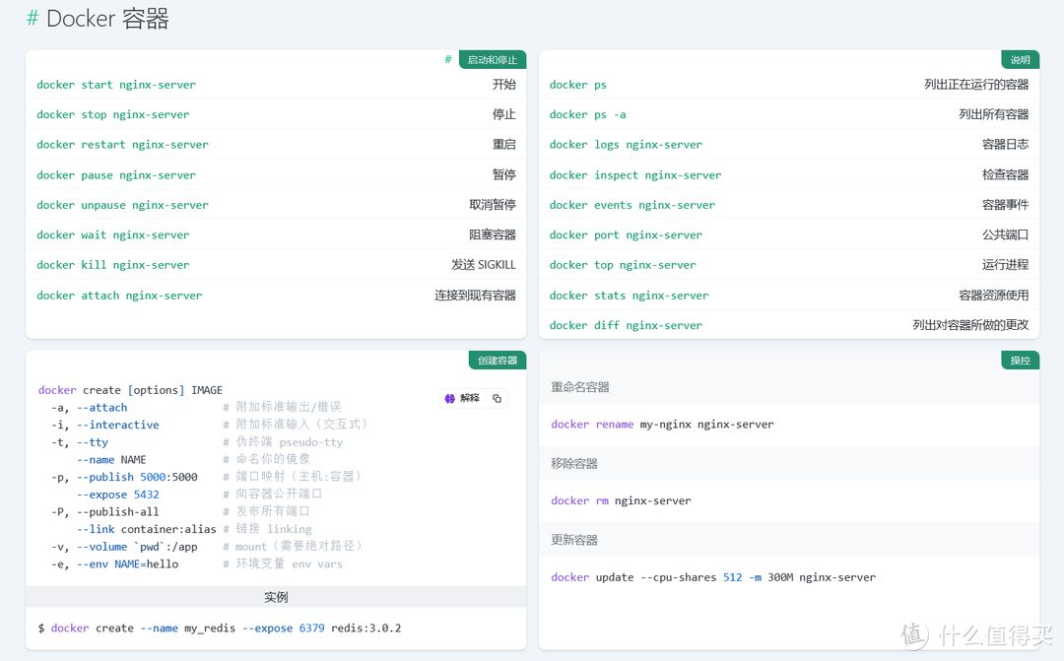
Task: Click 列出所有容器 description
Action: point(994,114)
